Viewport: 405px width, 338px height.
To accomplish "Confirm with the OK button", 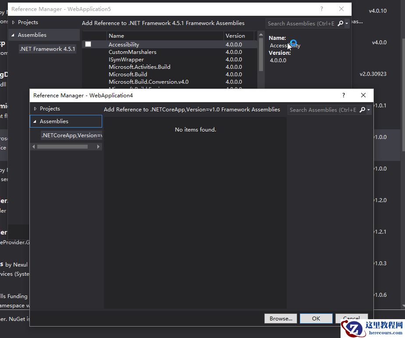I will click(x=316, y=318).
